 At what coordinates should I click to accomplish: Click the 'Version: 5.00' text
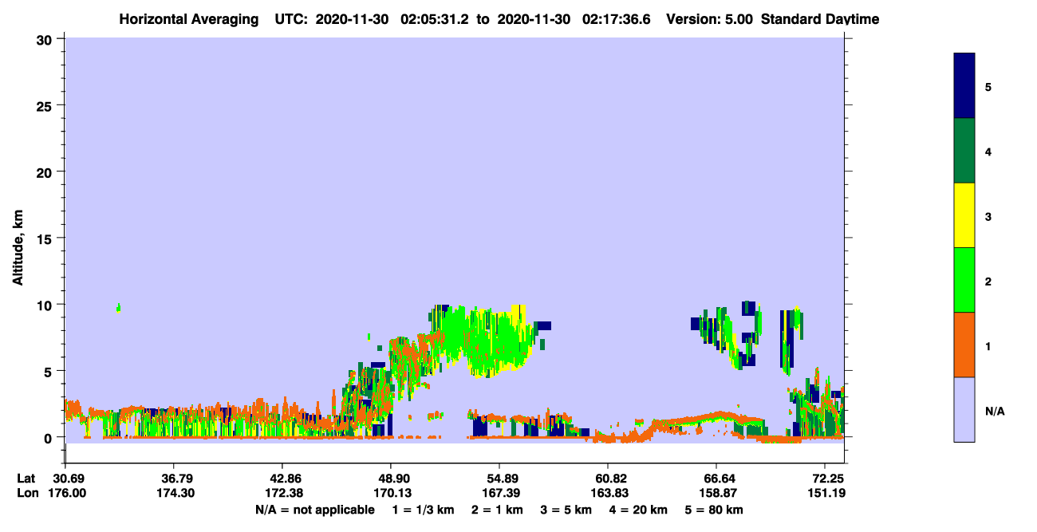click(708, 19)
